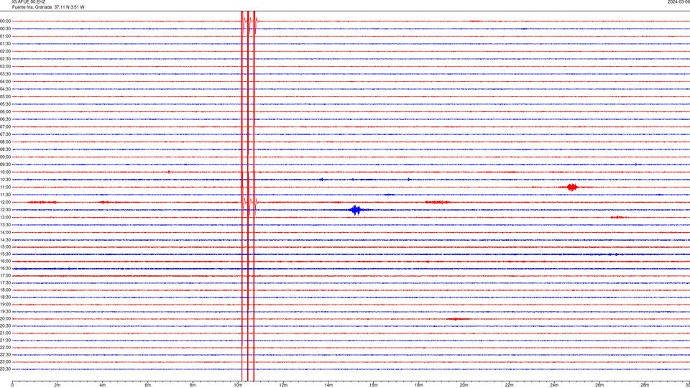Select the 05:00 time label
The width and height of the screenshot is (690, 388).
pyautogui.click(x=5, y=97)
